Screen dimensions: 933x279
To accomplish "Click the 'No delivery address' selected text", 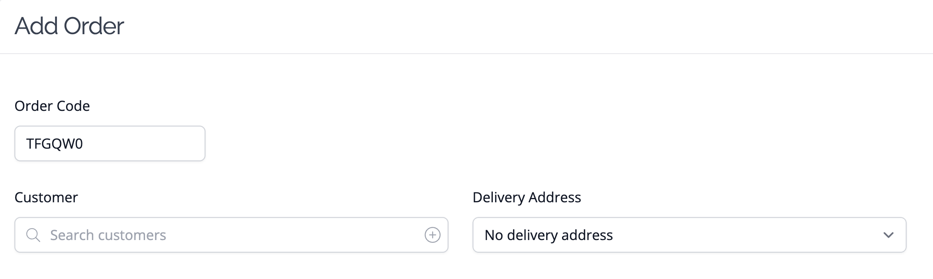I will click(549, 235).
